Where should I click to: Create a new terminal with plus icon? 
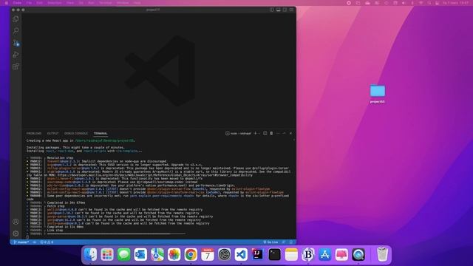tap(255, 133)
